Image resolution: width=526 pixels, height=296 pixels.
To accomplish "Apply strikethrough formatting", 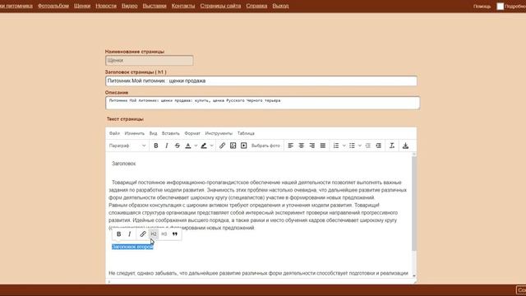I will 178,146.
